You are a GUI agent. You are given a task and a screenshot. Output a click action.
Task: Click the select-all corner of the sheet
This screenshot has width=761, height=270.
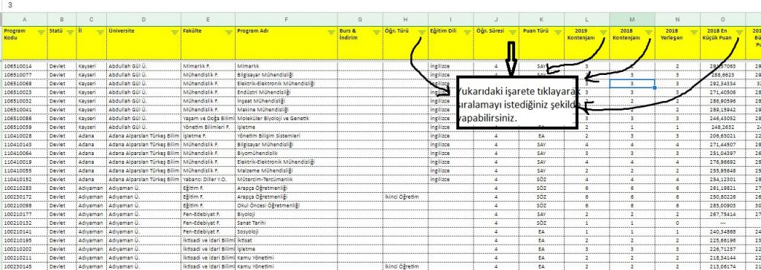(x=1, y=19)
